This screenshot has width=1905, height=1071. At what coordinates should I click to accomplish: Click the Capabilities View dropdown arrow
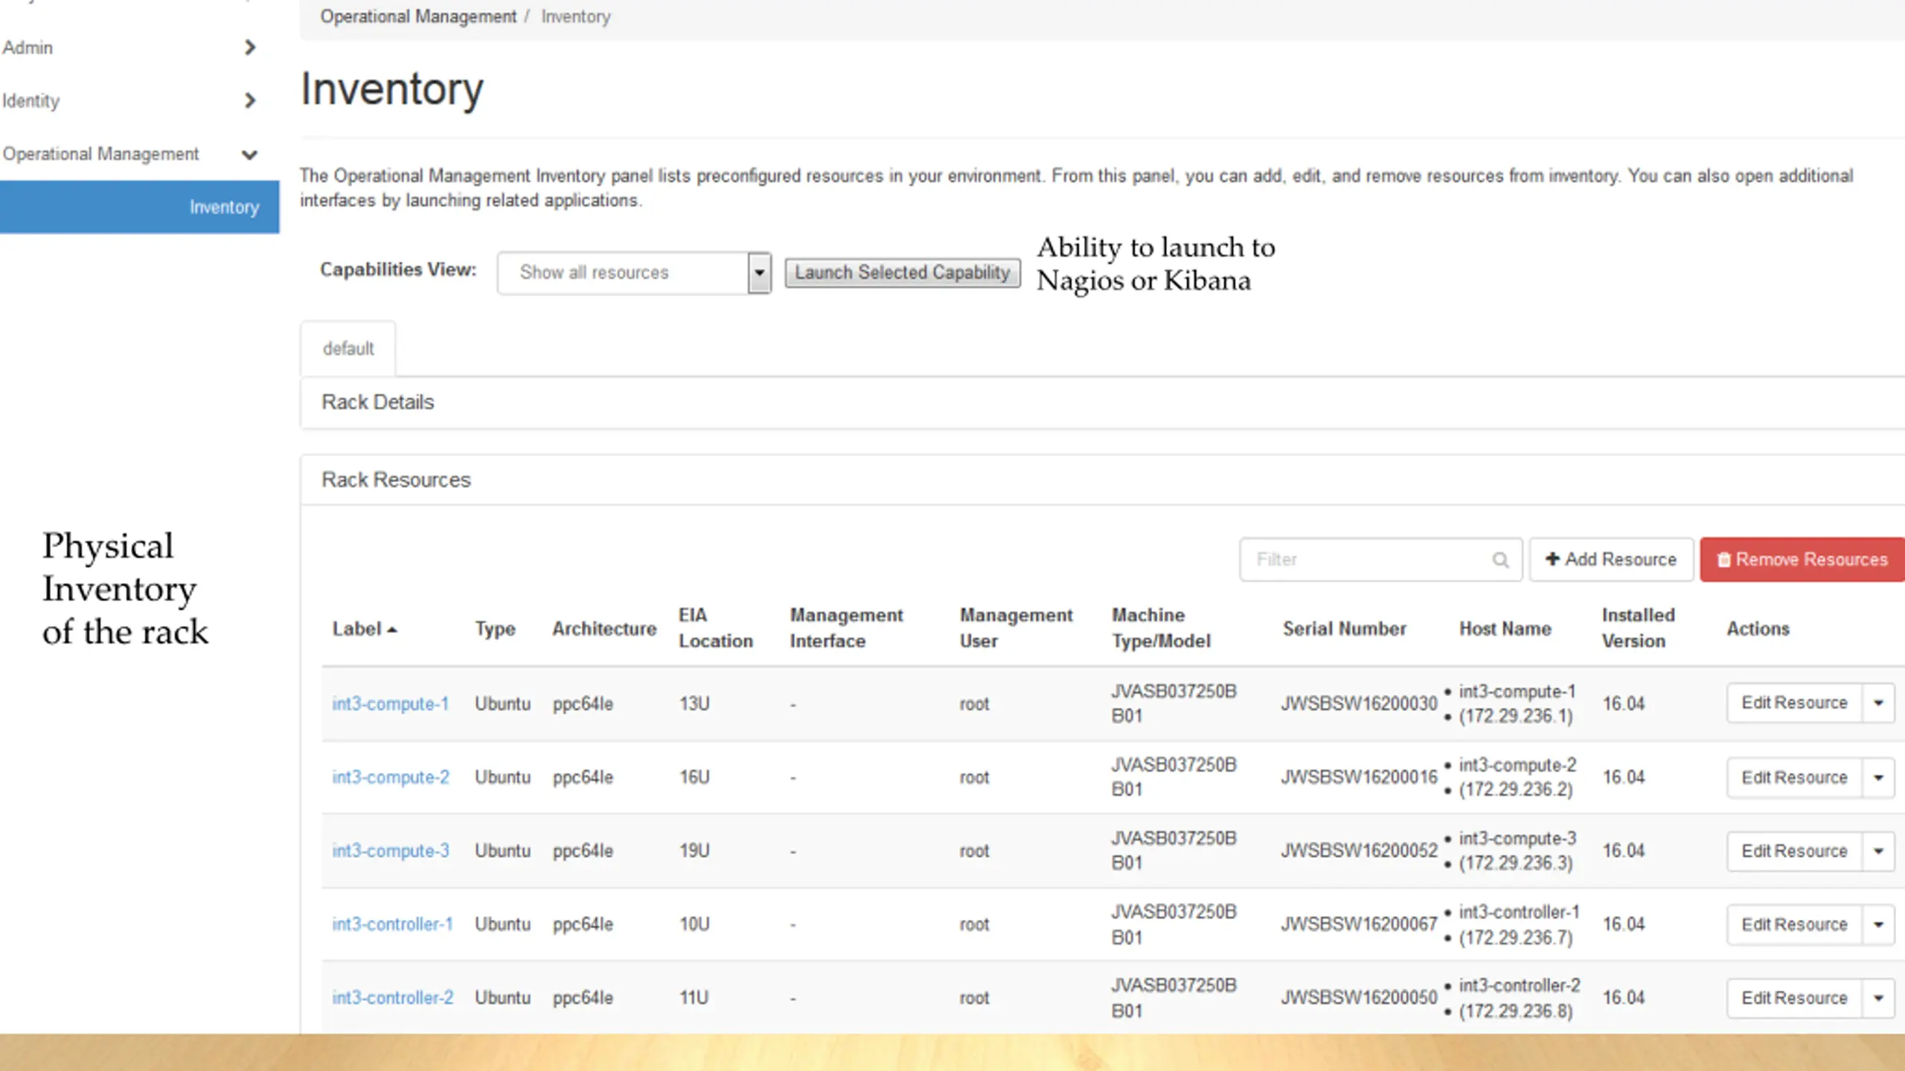pyautogui.click(x=759, y=273)
